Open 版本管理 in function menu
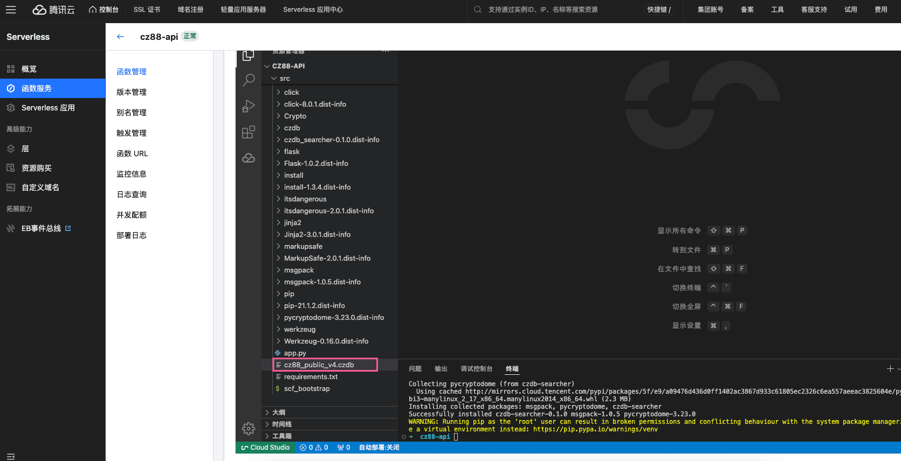The width and height of the screenshot is (901, 461). click(132, 92)
